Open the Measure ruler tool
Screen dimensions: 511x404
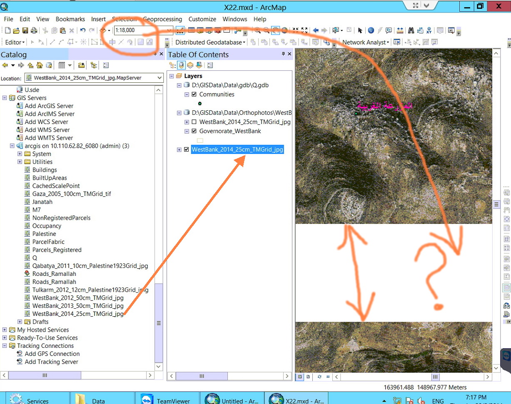(x=400, y=30)
